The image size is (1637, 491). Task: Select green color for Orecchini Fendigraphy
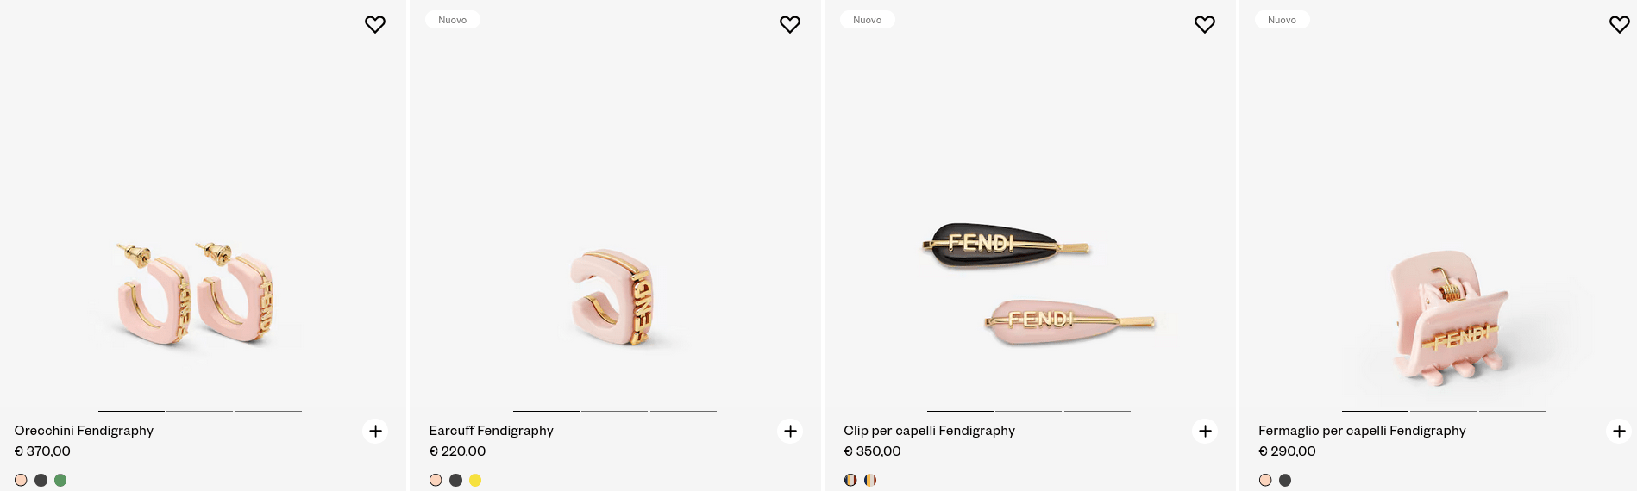point(60,480)
